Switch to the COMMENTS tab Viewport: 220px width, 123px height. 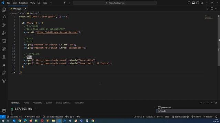pyautogui.click(x=79, y=103)
